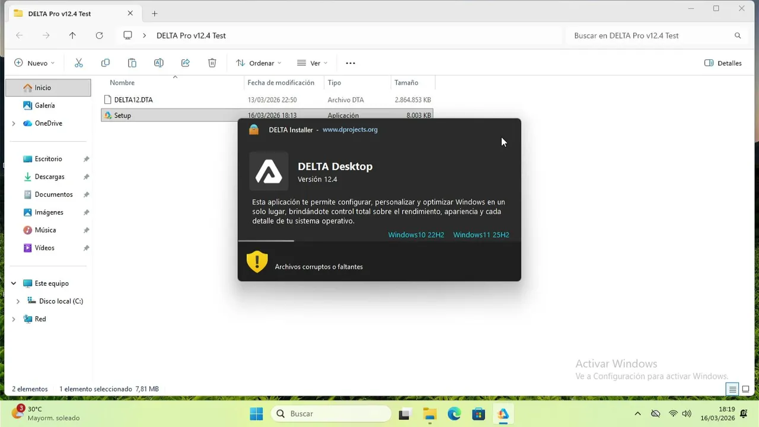Switch to large icons view in status bar

pyautogui.click(x=745, y=389)
